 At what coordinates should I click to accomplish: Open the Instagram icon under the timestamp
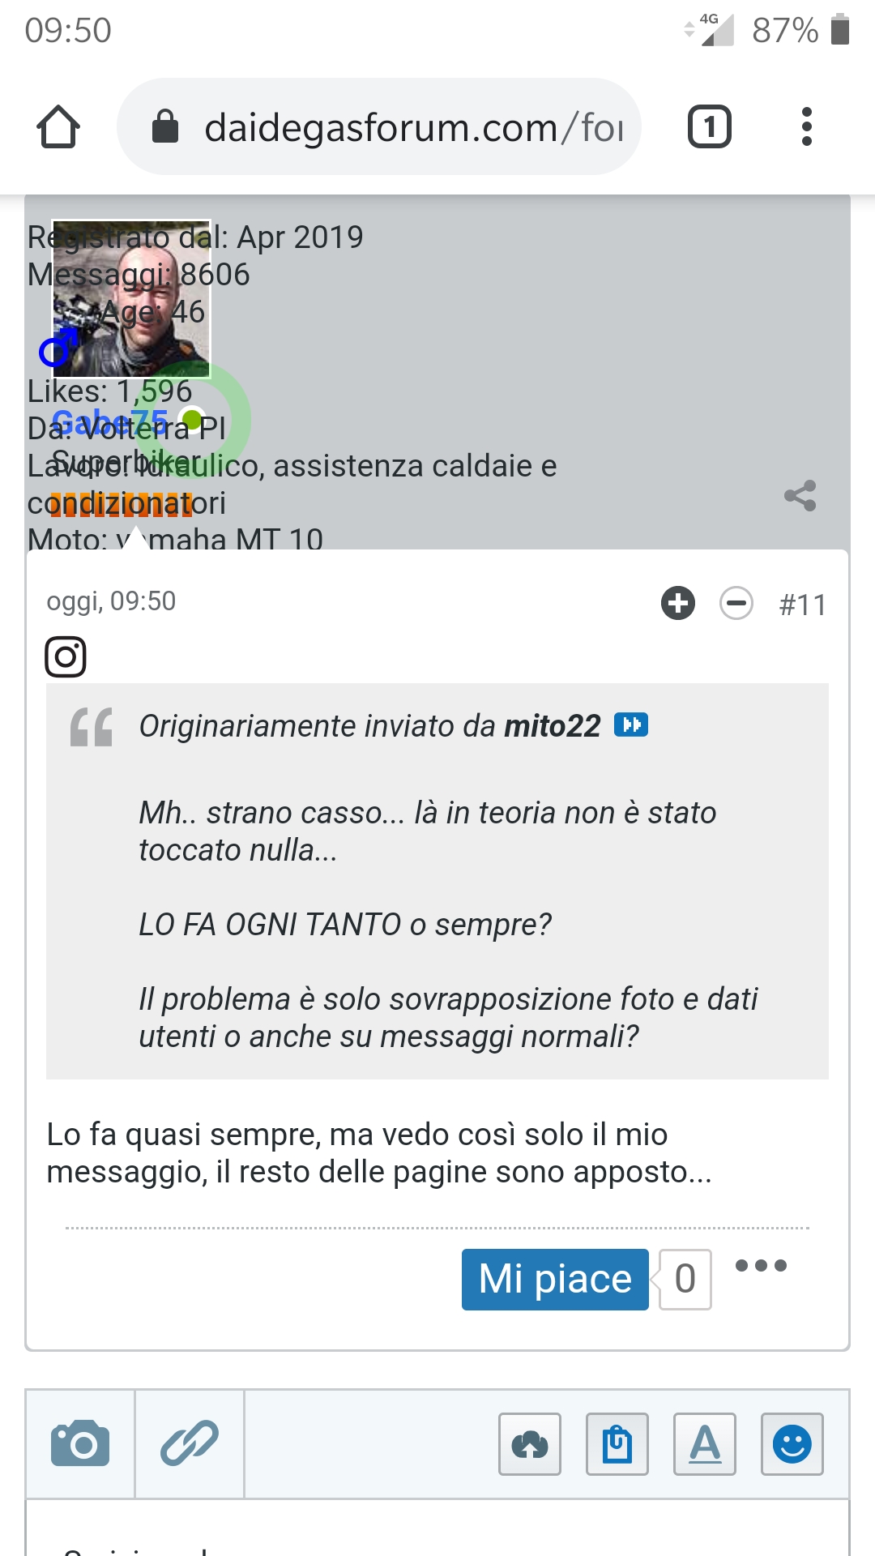tap(66, 656)
